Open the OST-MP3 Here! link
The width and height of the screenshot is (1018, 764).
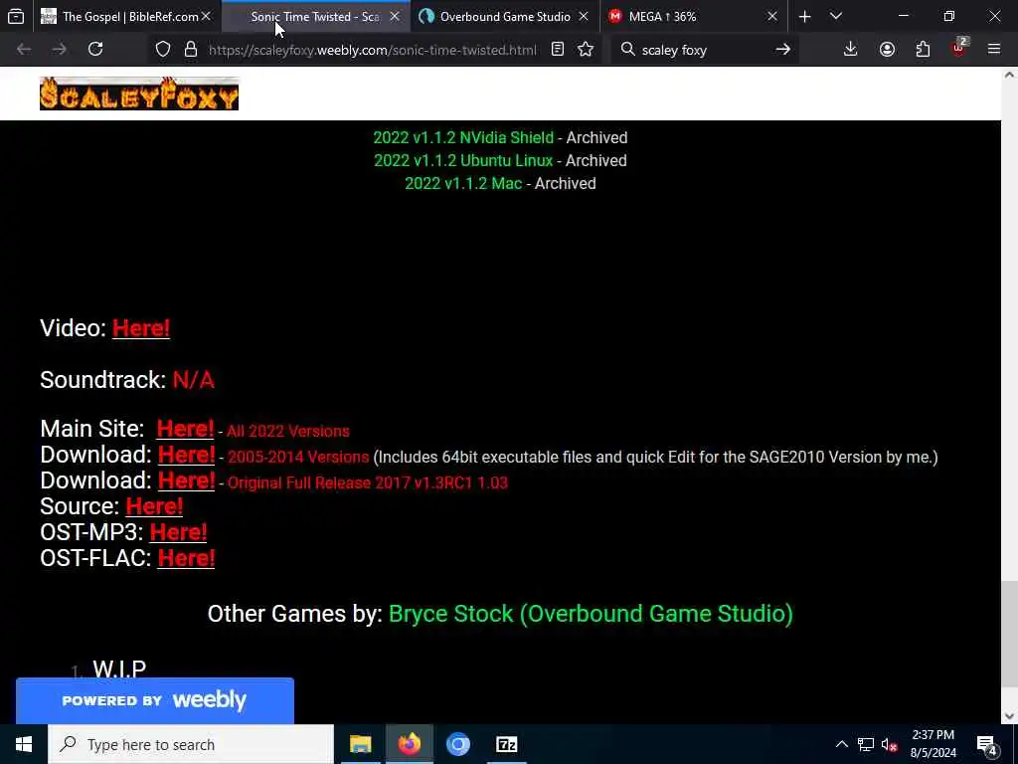(179, 532)
